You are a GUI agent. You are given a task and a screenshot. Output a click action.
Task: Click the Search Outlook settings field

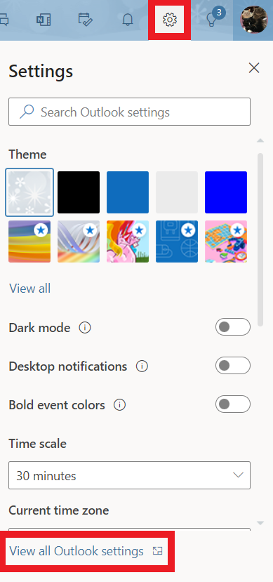(129, 112)
